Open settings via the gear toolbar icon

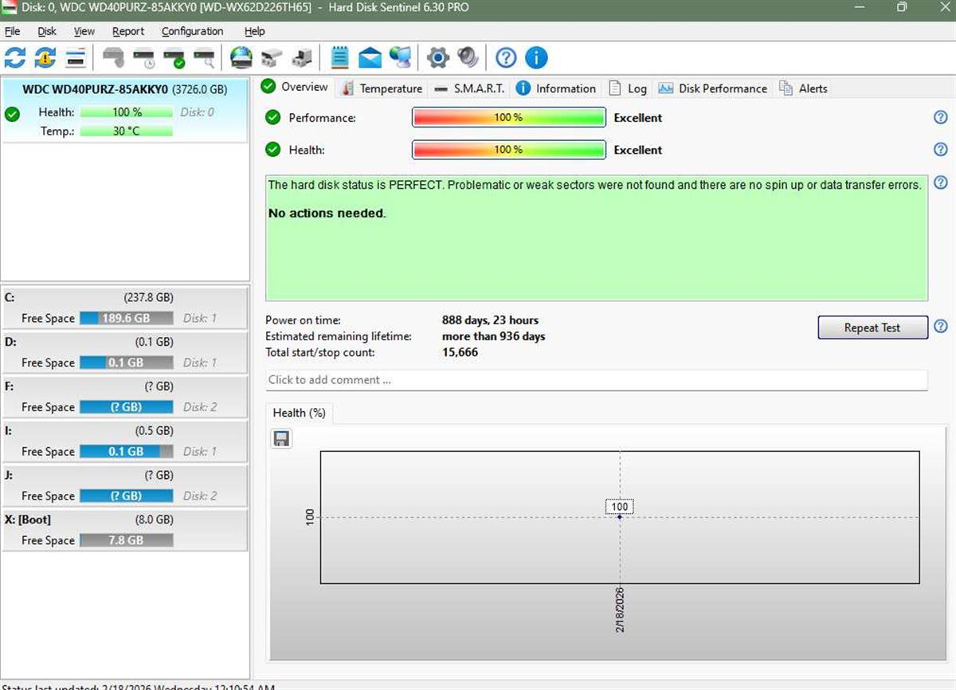coord(437,57)
